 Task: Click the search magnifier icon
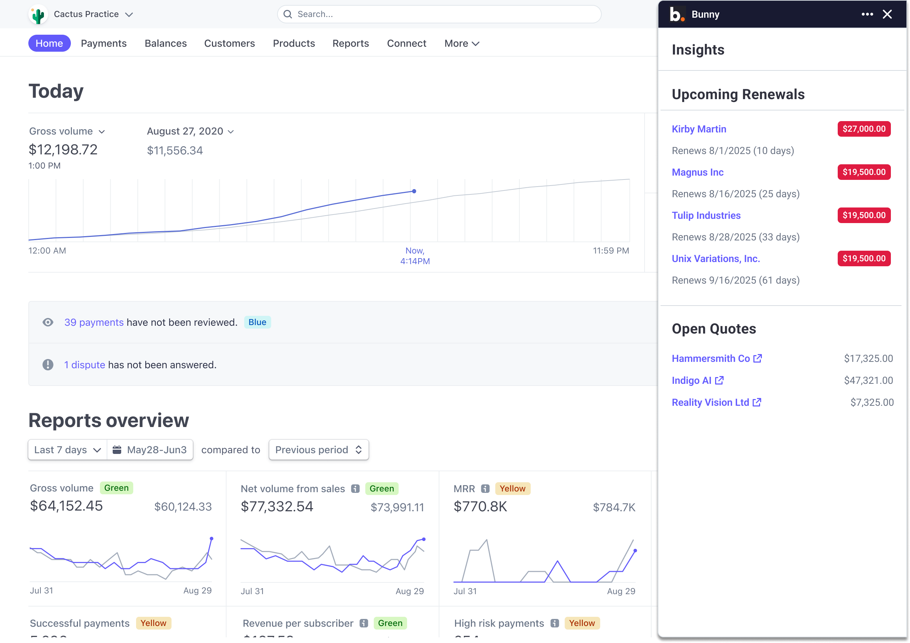(288, 14)
